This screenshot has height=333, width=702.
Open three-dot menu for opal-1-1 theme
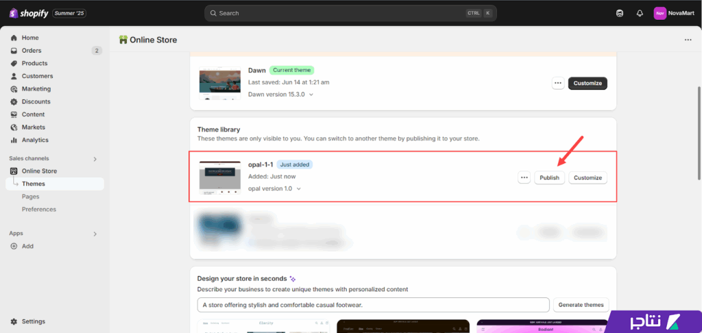click(x=524, y=177)
